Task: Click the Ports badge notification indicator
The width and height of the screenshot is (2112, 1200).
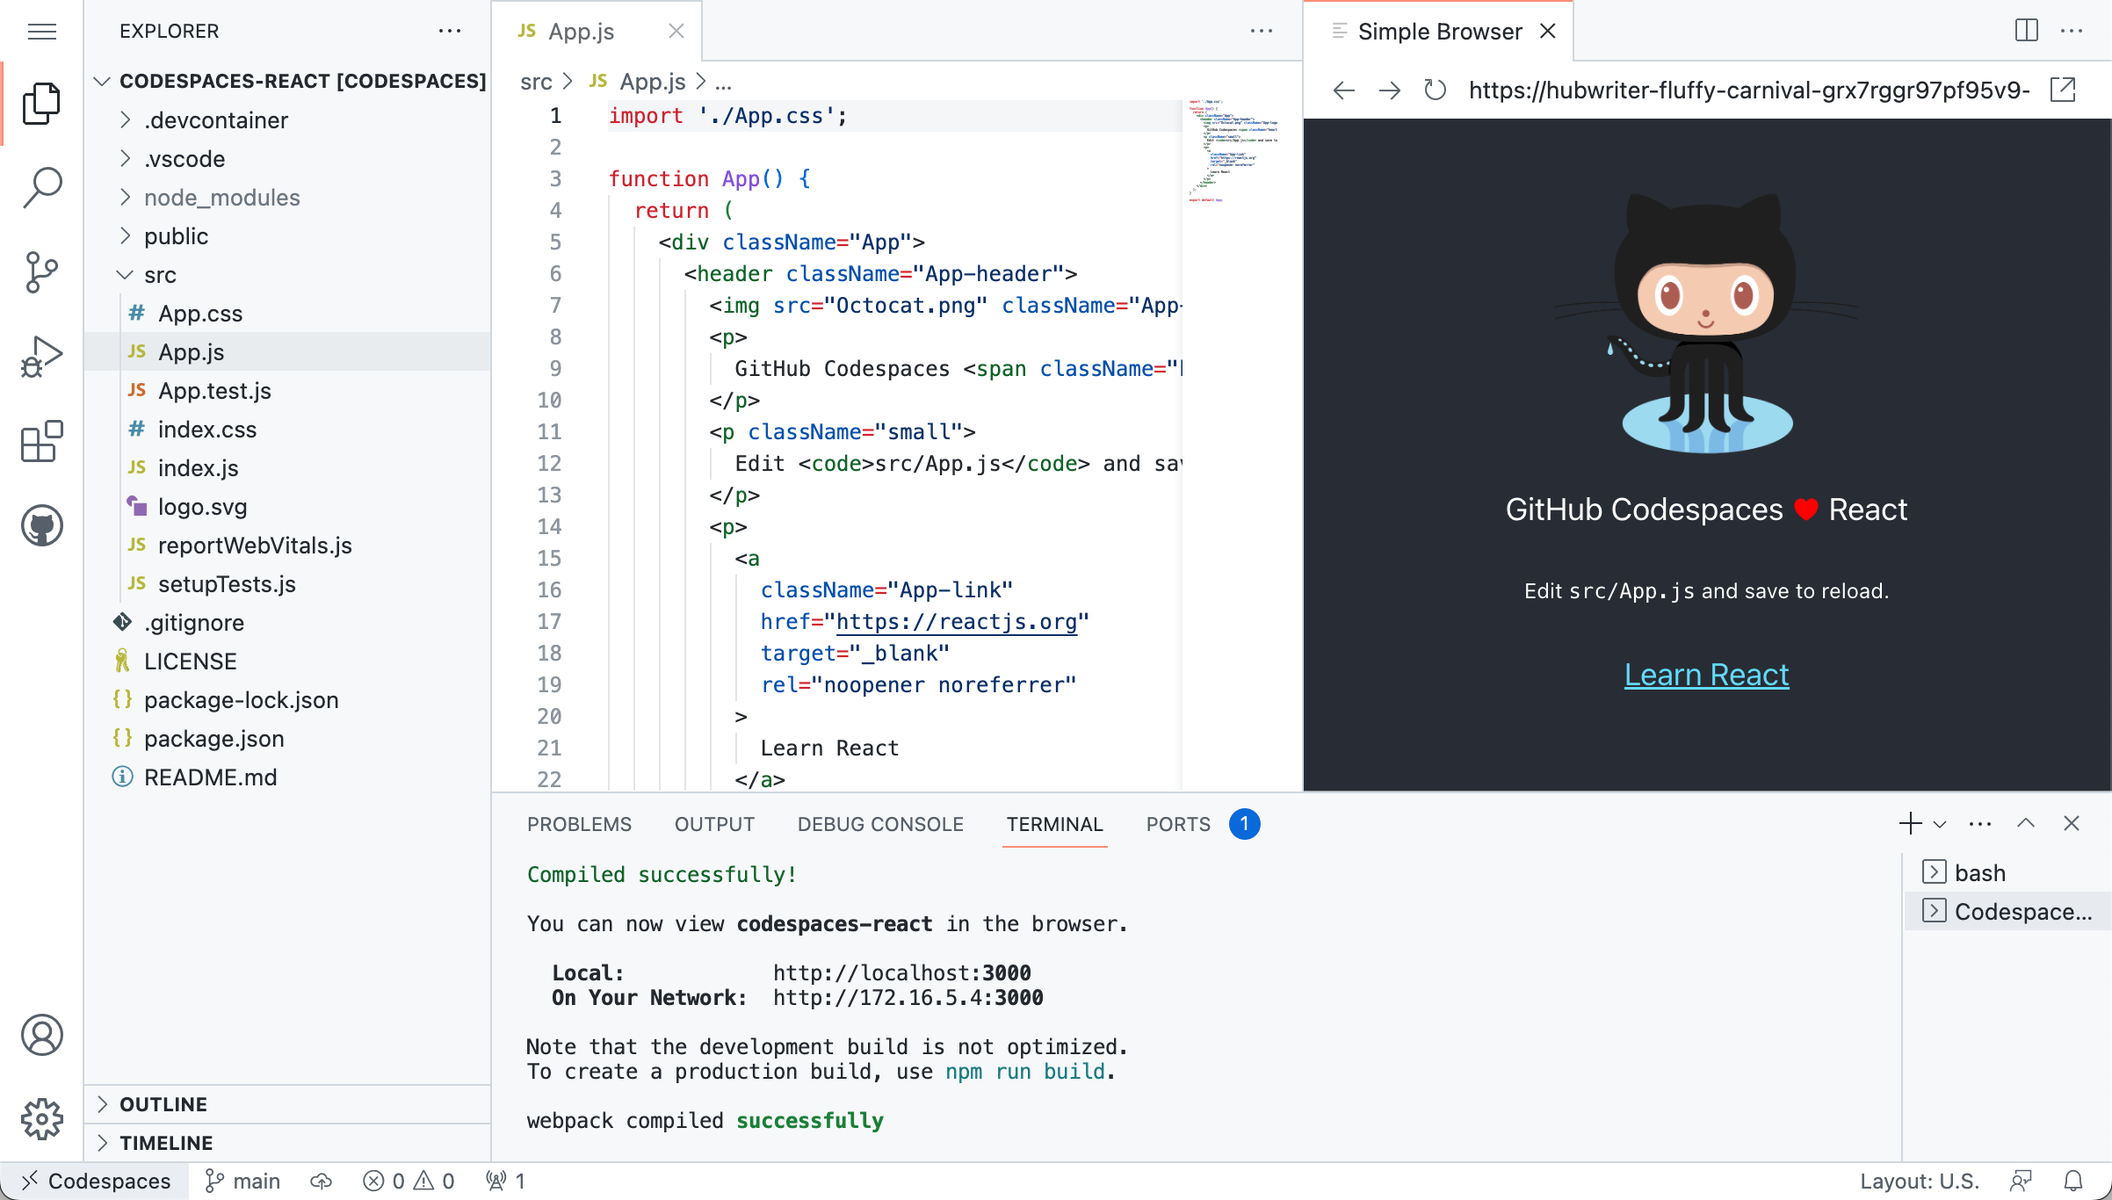Action: pos(1243,824)
